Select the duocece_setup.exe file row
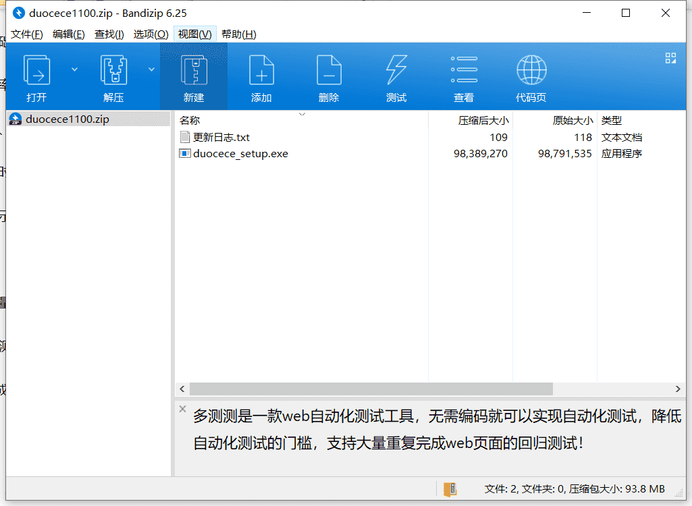 pyautogui.click(x=430, y=154)
